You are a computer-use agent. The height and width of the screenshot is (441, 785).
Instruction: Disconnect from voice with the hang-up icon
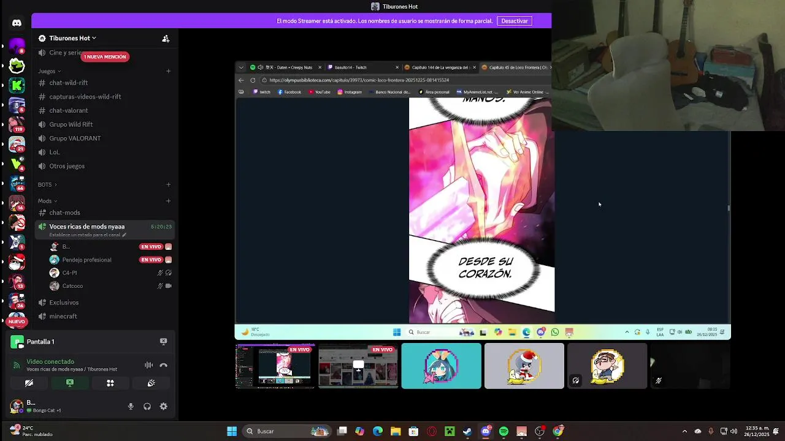164,365
